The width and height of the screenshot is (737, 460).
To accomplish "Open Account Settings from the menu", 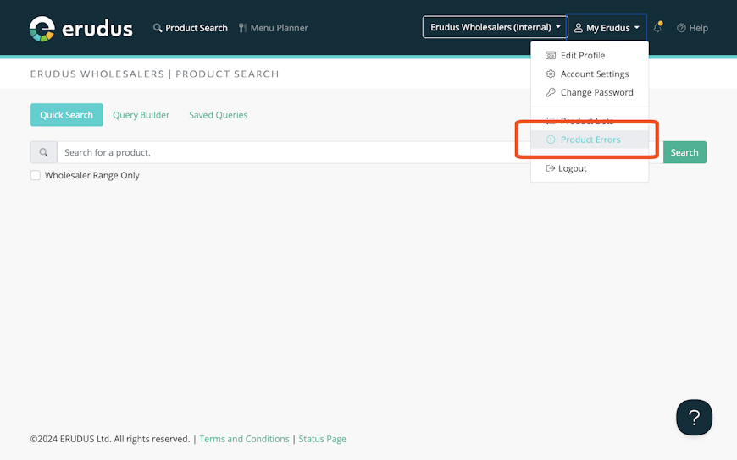I will (x=590, y=74).
